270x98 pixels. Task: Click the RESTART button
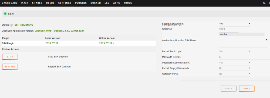pyautogui.click(x=10, y=67)
